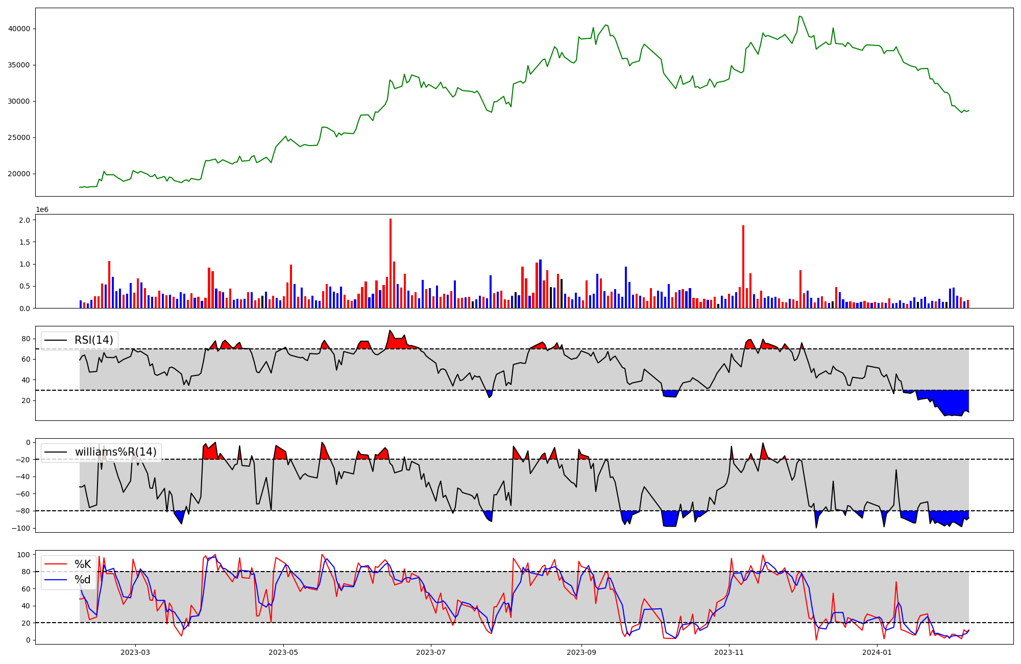Click the black RSI legend line sample
Image resolution: width=1021 pixels, height=664 pixels.
click(56, 340)
